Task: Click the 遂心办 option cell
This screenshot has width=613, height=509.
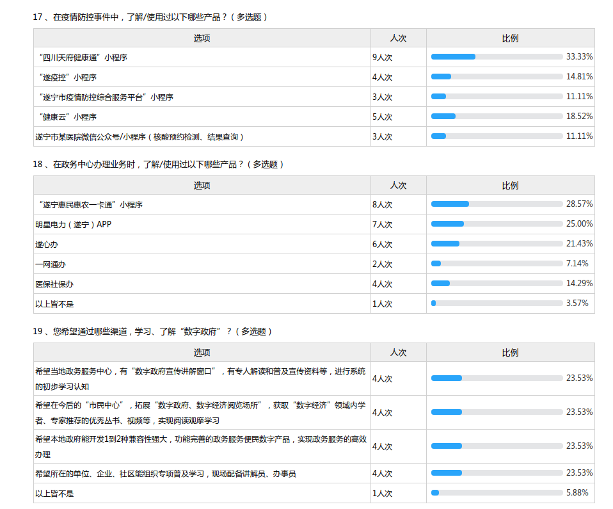Action: 47,245
